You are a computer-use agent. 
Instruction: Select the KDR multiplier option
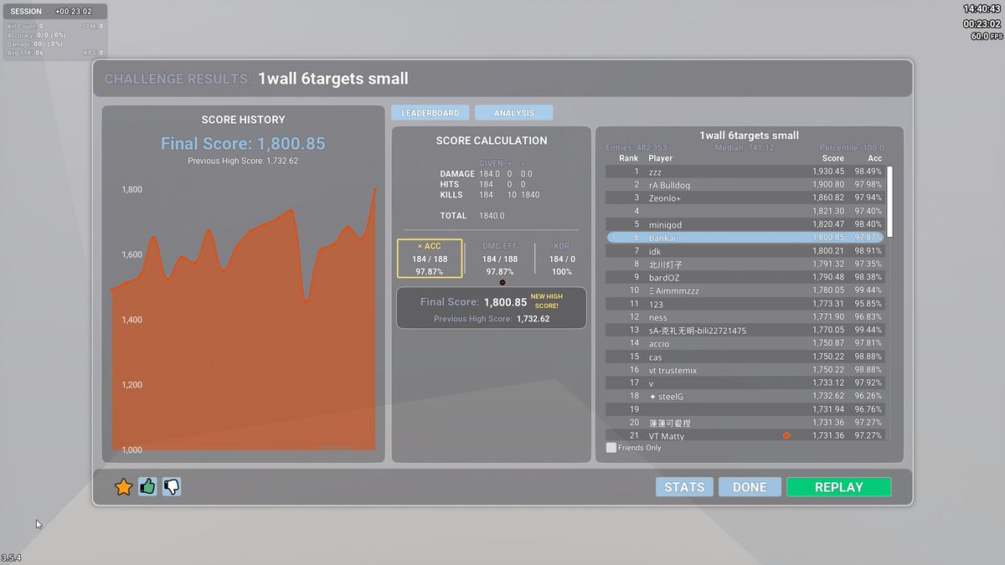pyautogui.click(x=562, y=259)
